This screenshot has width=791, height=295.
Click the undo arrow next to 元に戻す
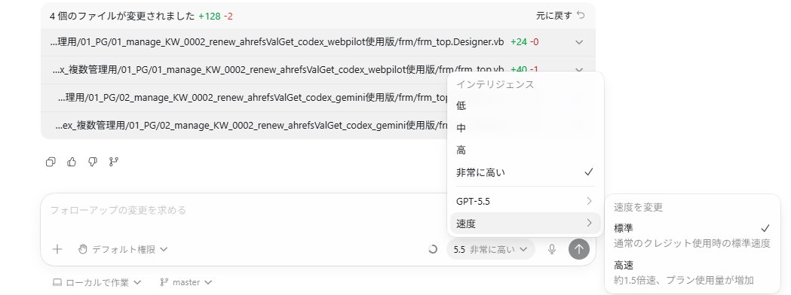click(x=581, y=16)
